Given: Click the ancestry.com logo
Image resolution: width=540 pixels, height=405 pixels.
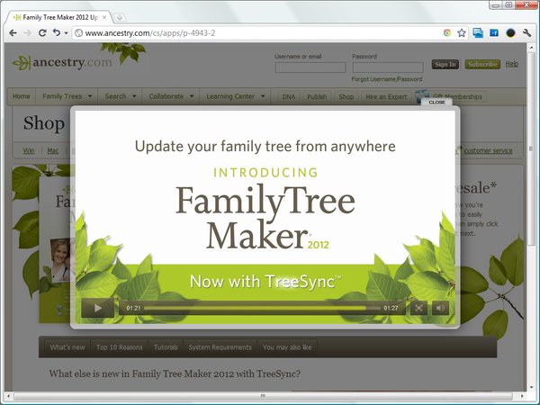Looking at the screenshot, I should point(62,63).
